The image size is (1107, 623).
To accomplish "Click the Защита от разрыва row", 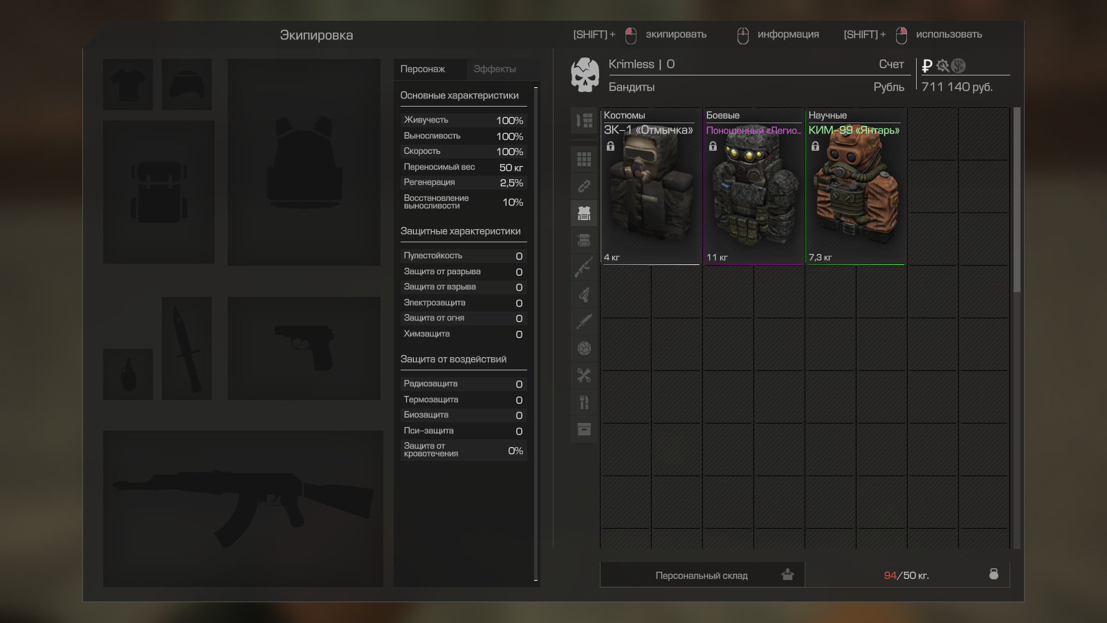I will (x=463, y=272).
